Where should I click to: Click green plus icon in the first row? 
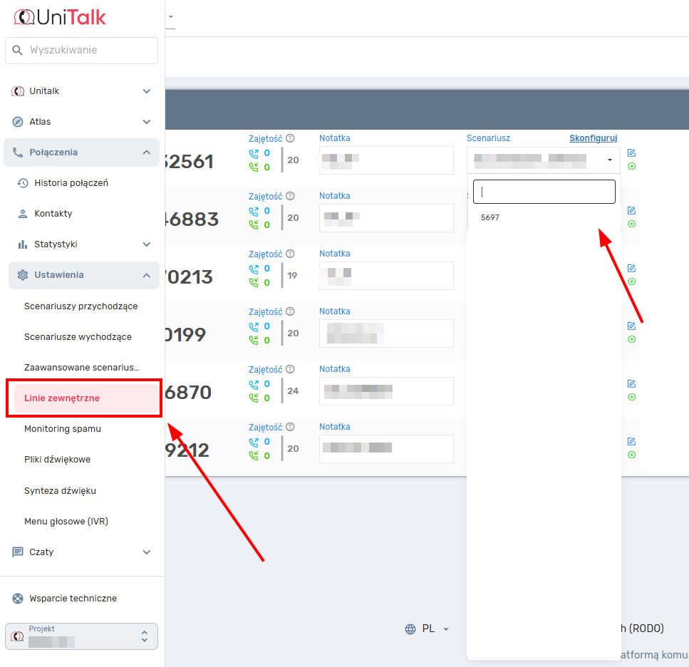pos(631,167)
